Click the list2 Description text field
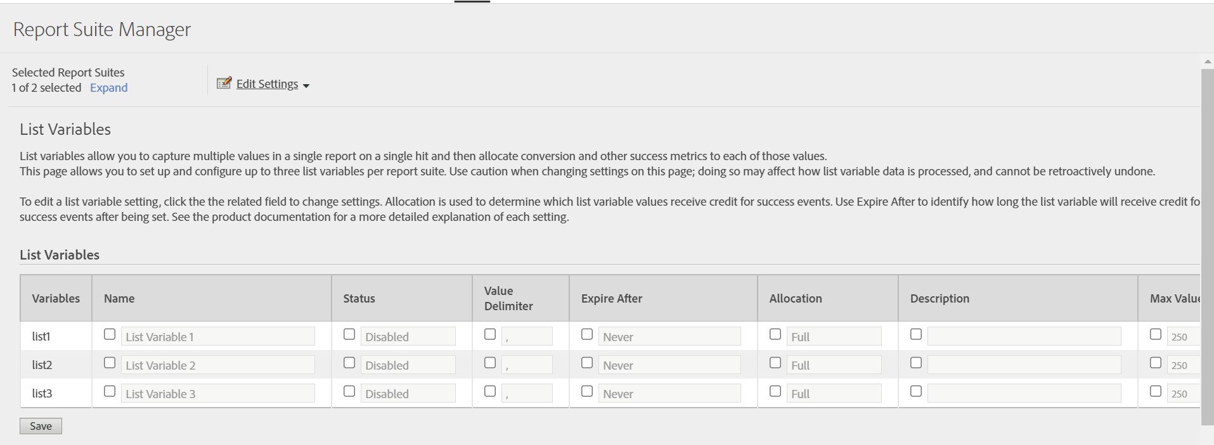Viewport: 1214px width, 445px height. pyautogui.click(x=1024, y=365)
